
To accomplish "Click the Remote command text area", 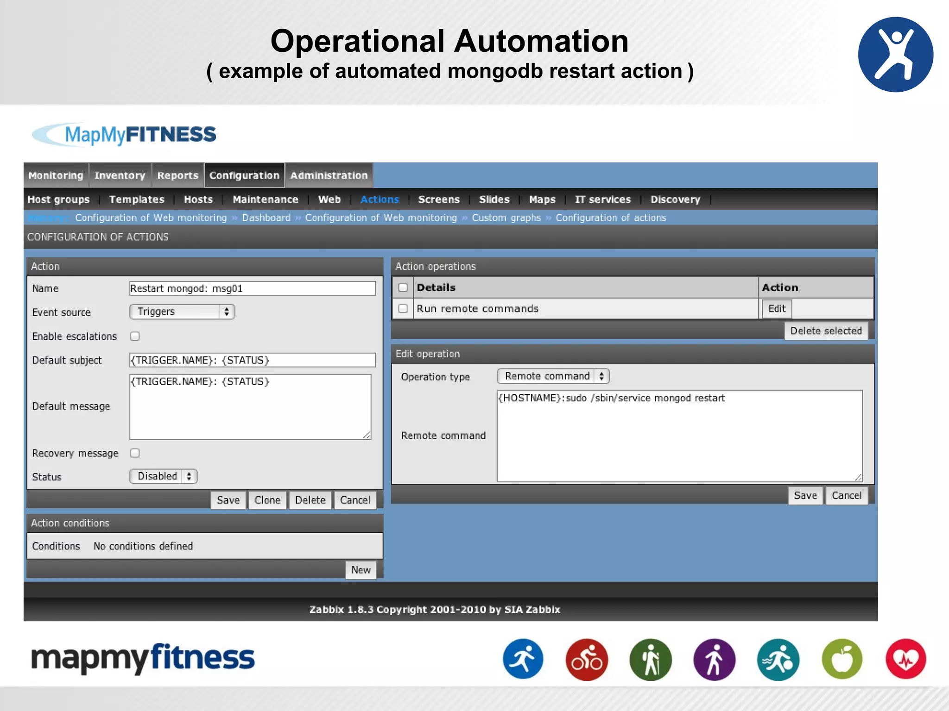I will click(x=680, y=436).
